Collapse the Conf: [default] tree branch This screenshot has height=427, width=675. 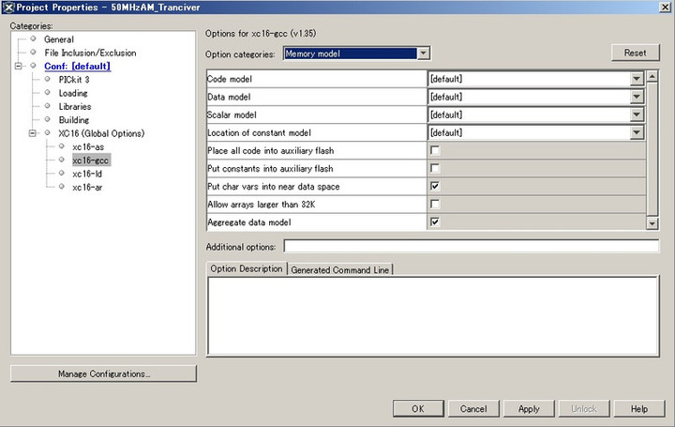pos(18,66)
